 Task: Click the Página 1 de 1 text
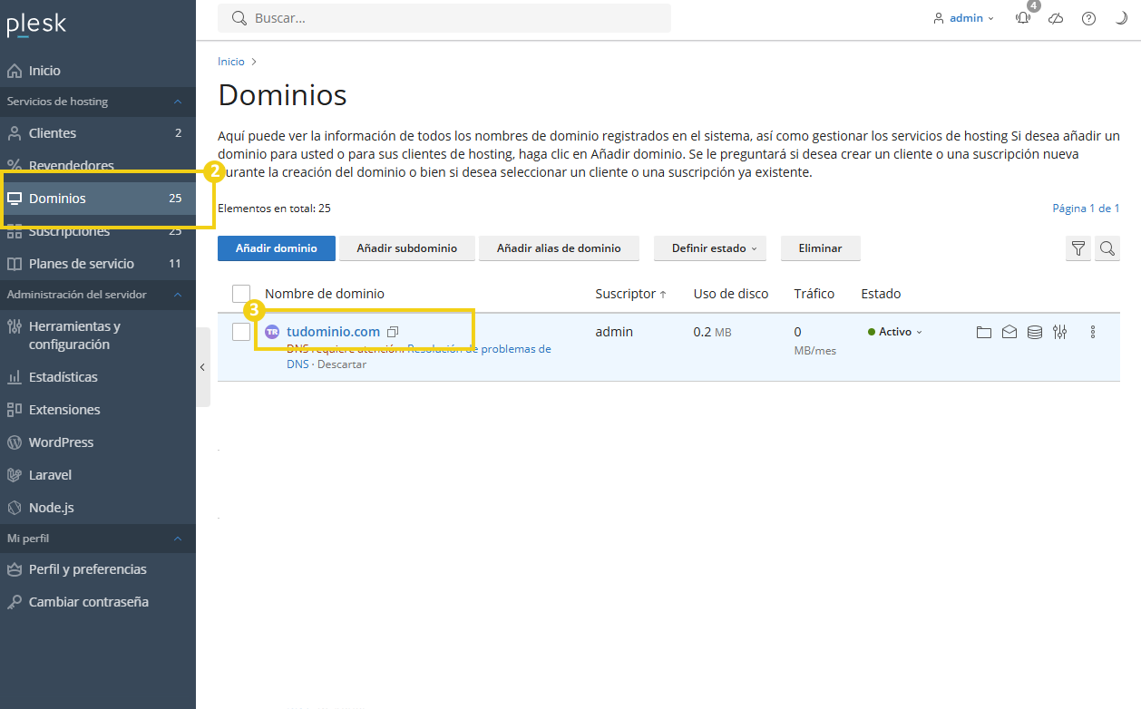(1086, 209)
